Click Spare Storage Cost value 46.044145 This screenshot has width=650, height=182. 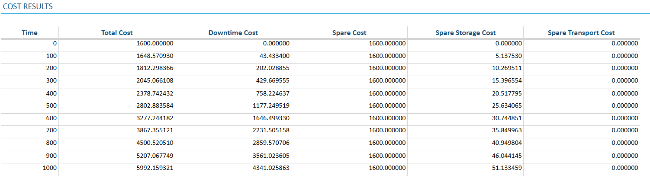(x=507, y=155)
